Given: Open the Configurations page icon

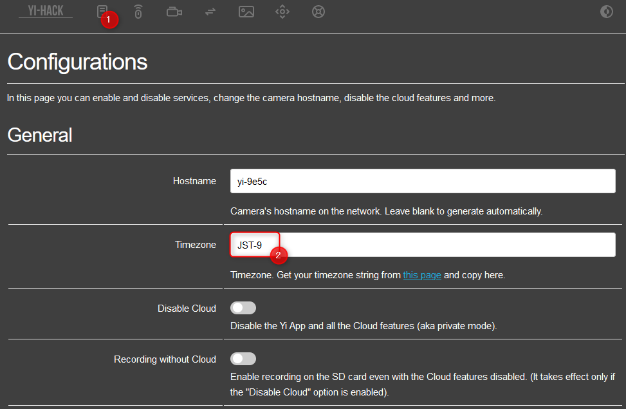Looking at the screenshot, I should pos(102,11).
